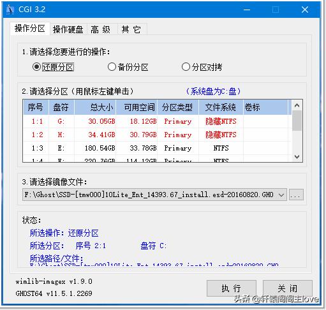
Task: Click the GHOST64 v11.5.1.2269 version text
Action: coord(54,293)
